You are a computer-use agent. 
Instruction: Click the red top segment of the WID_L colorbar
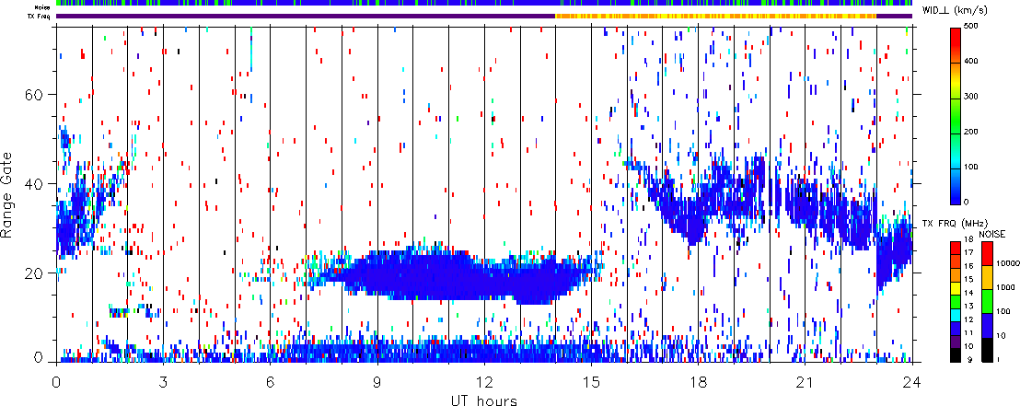957,37
